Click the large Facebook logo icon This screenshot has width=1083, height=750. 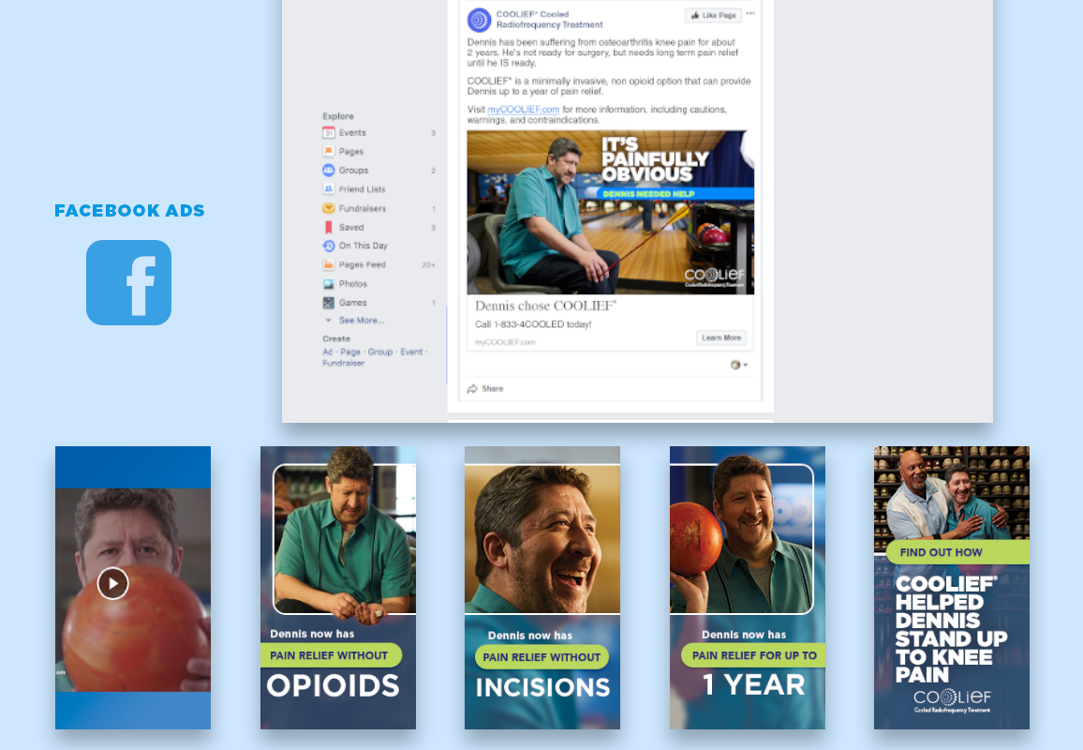pyautogui.click(x=128, y=282)
